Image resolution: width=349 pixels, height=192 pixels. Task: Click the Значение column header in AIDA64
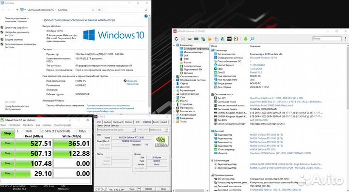coord(255,46)
